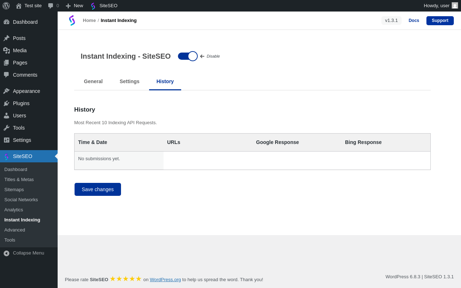Viewport: 461px width, 288px height.
Task: Click the Pages icon in sidebar
Action: [6, 63]
